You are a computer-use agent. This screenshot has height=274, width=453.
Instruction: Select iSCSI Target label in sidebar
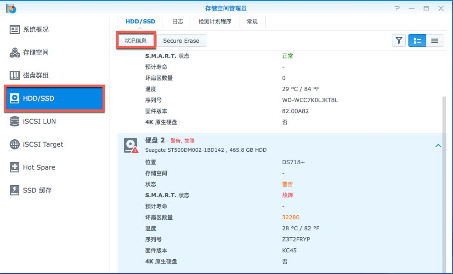(43, 144)
